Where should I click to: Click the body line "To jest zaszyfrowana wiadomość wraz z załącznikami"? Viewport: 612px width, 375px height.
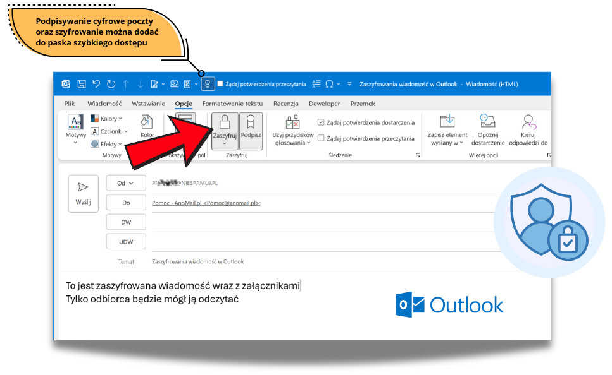click(183, 286)
